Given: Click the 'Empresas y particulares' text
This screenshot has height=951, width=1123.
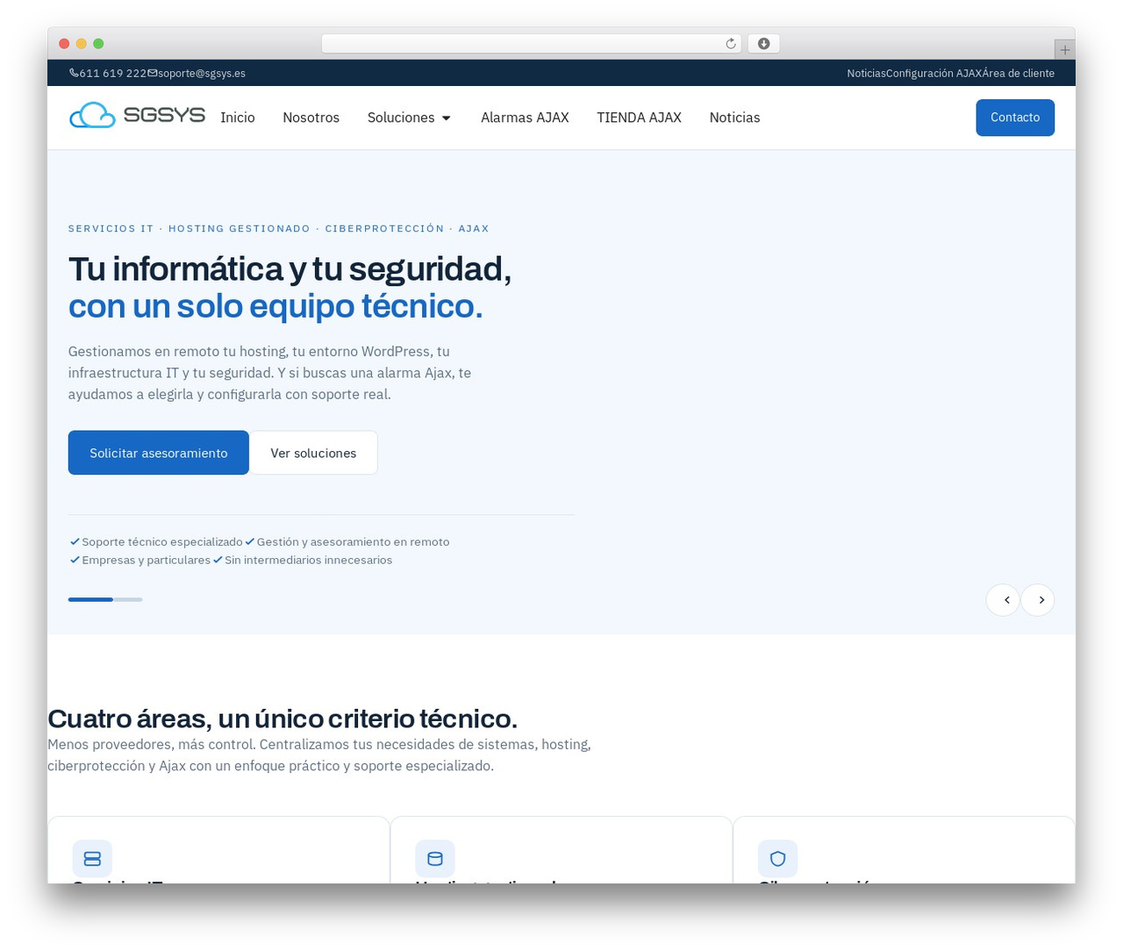Looking at the screenshot, I should (x=146, y=560).
